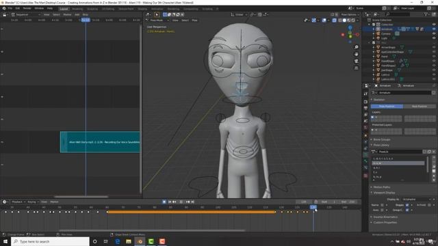Select rendered viewport shading
438x246 pixels.
tap(353, 20)
